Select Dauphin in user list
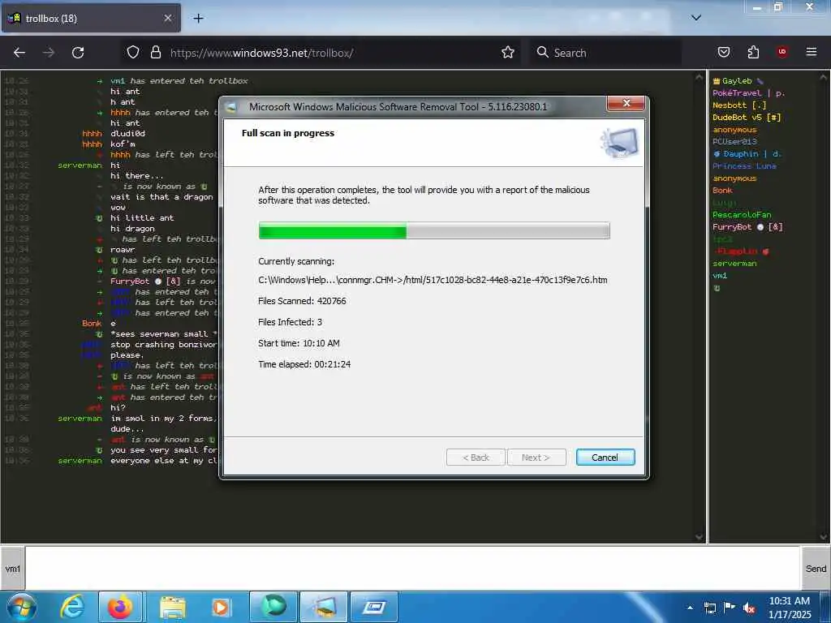The height and width of the screenshot is (623, 831). [x=747, y=153]
